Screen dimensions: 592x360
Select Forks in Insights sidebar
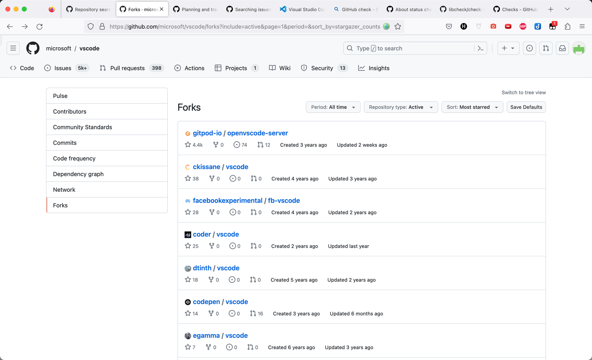coord(107,205)
